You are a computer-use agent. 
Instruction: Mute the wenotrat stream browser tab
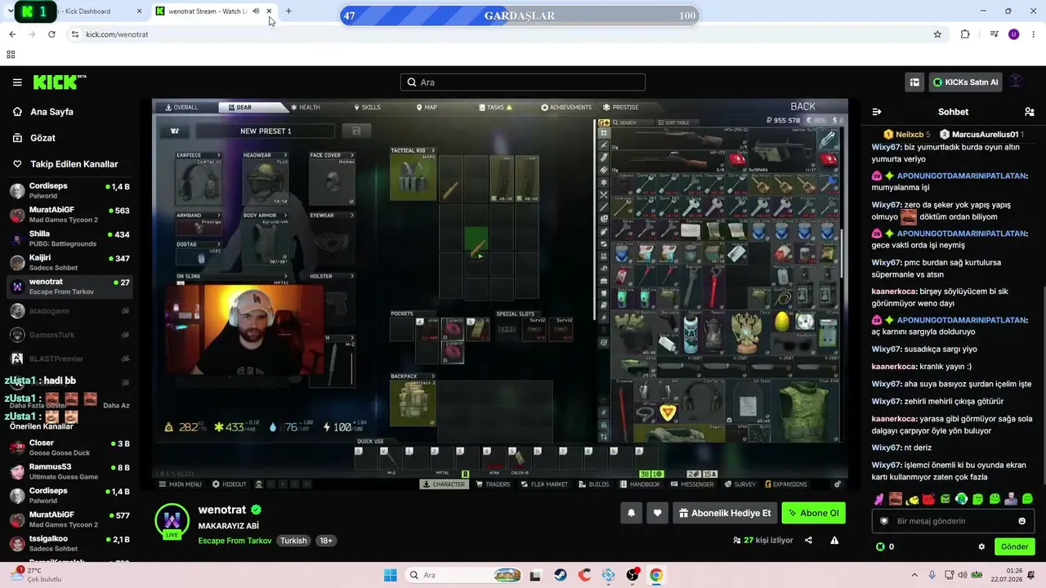click(256, 11)
